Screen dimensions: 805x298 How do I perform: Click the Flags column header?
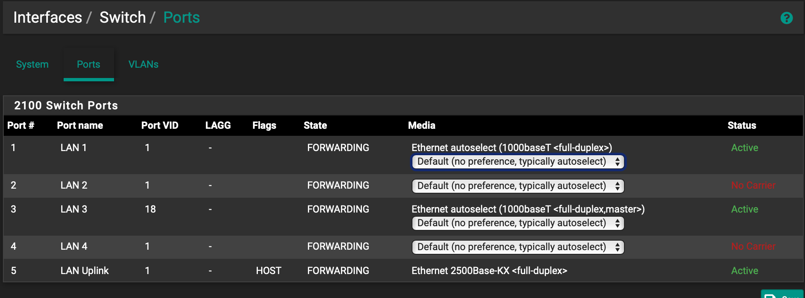click(264, 125)
